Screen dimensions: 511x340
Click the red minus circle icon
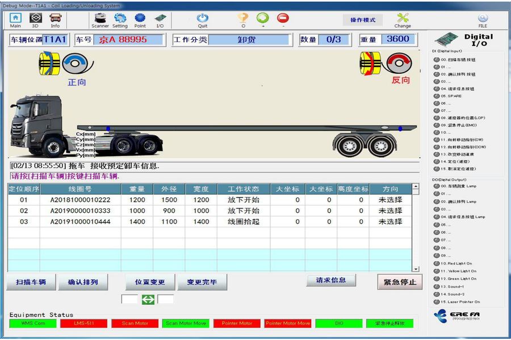[x=283, y=18]
